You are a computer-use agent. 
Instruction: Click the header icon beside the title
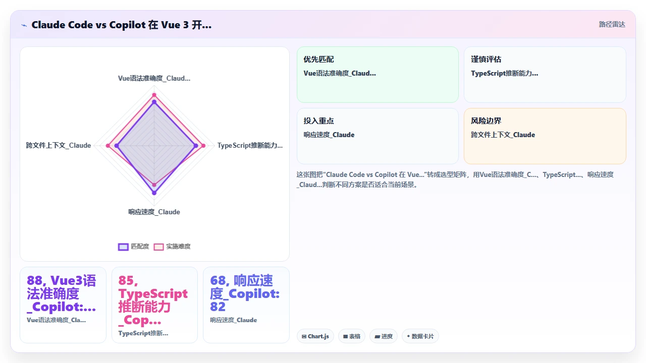point(24,25)
